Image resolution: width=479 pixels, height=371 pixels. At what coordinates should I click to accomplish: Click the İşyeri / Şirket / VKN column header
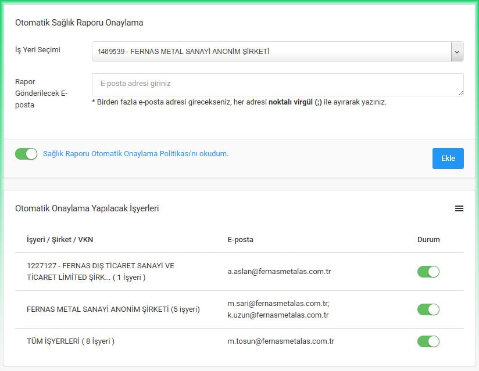60,240
